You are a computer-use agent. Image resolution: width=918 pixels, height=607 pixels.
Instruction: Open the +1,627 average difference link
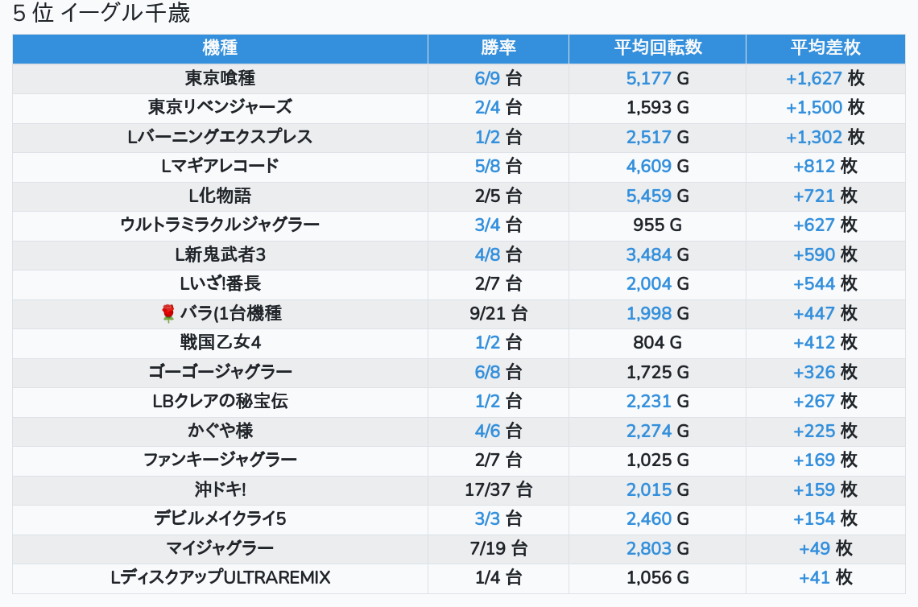(813, 78)
